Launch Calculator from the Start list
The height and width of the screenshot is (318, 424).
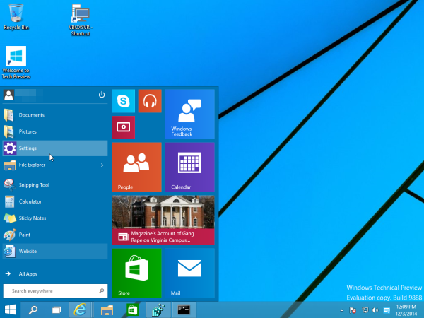pos(30,201)
